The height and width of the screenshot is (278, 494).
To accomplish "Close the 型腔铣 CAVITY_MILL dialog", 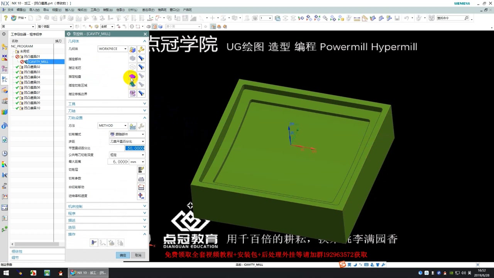I will pyautogui.click(x=145, y=34).
